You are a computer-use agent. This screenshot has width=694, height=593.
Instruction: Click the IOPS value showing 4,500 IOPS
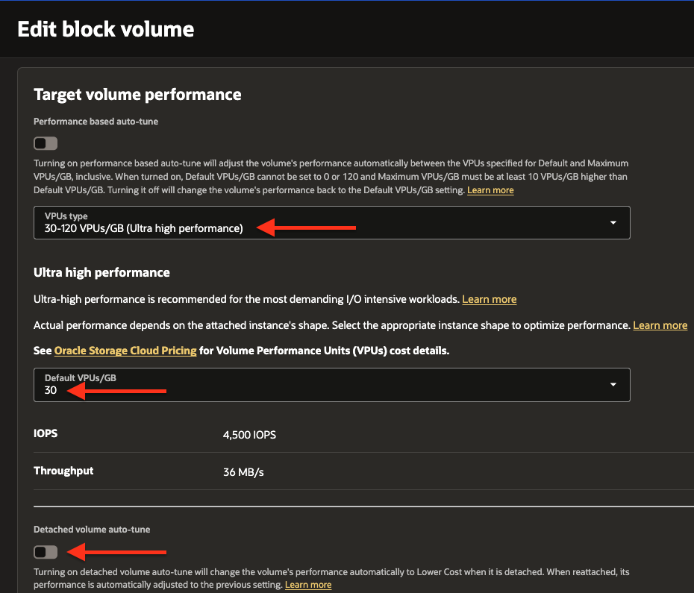pos(251,433)
